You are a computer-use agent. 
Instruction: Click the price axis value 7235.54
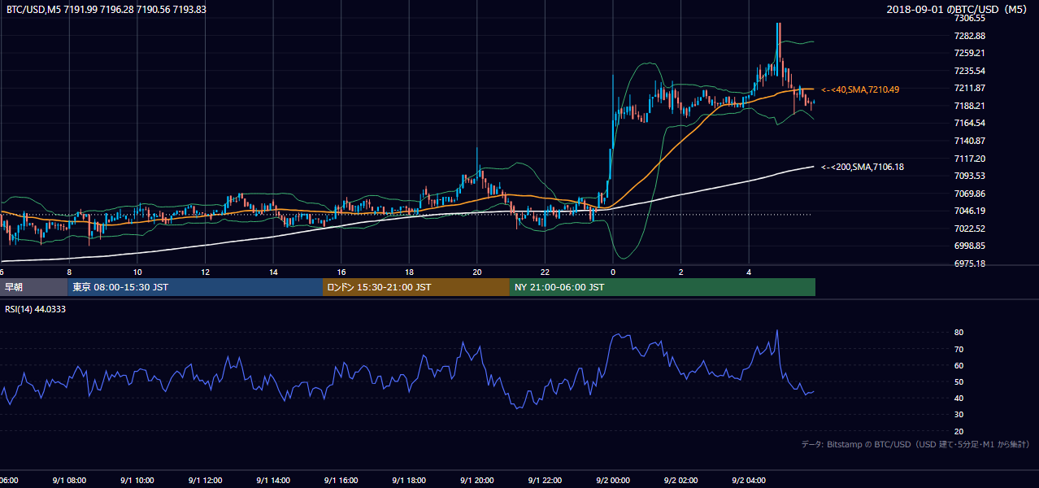point(971,71)
